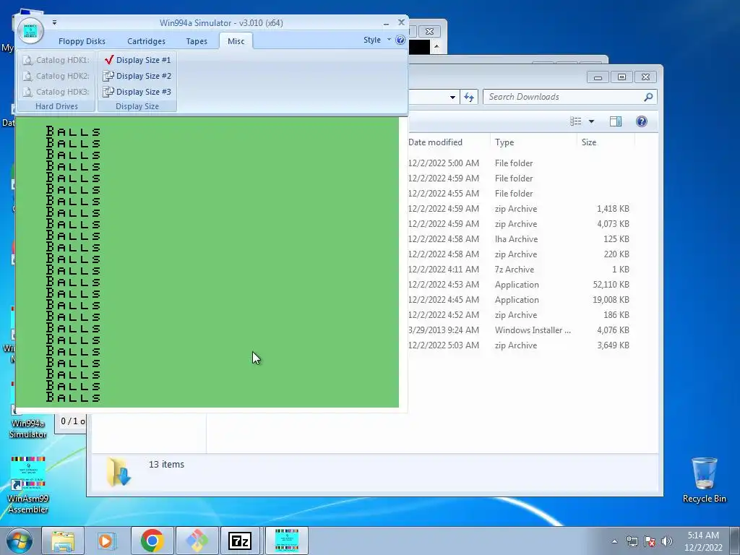Select the 52,110 KB Application row

[519, 285]
